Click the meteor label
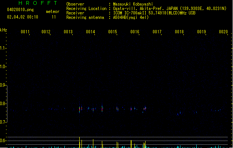The height and width of the screenshot is (148, 233). [x=53, y=11]
